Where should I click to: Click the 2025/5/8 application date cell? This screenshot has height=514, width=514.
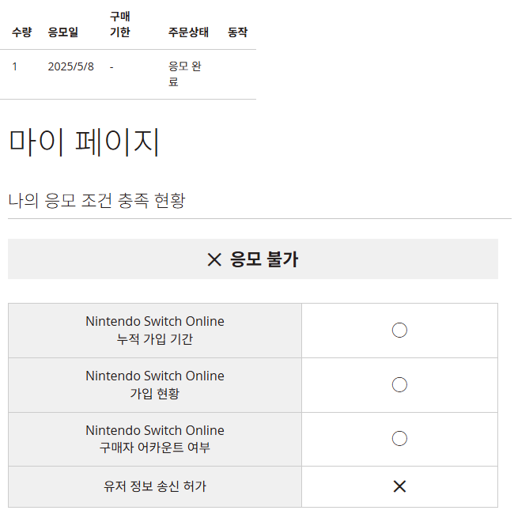click(x=71, y=66)
